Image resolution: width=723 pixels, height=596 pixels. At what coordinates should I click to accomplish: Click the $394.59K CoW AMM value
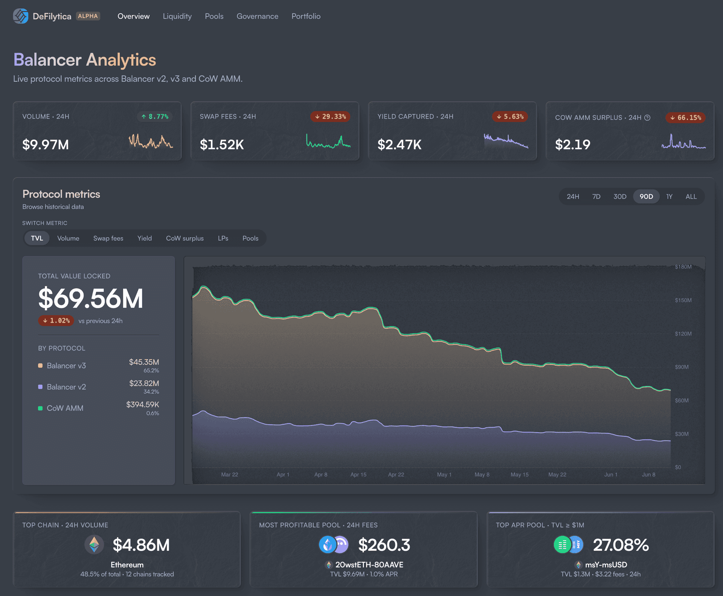[143, 404]
